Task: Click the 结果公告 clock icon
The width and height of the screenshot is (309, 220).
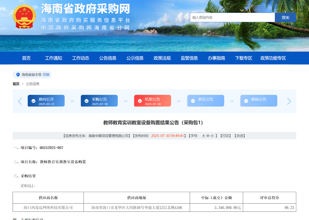Action: [x=140, y=101]
